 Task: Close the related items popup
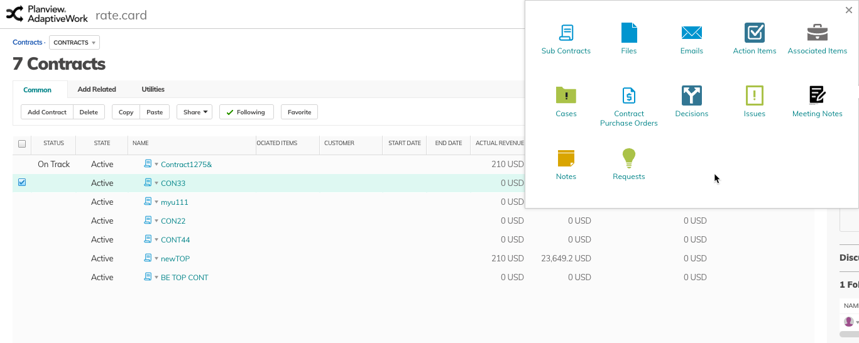coord(849,10)
